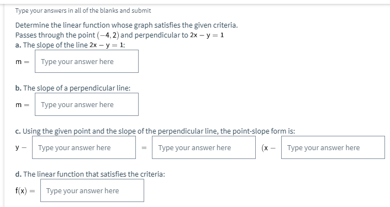
Task: Click the equation 2x − y = 1 in the 'Passes through' line
Action: [207, 35]
